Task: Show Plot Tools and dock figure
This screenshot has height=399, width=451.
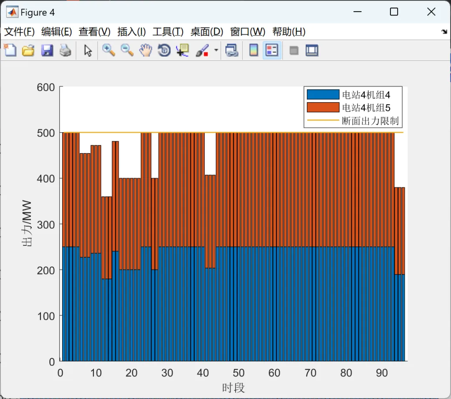Action: pos(312,51)
